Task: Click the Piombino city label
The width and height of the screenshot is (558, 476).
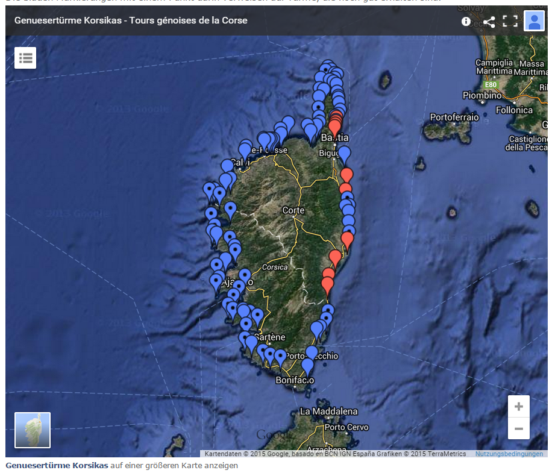Action: pos(482,95)
